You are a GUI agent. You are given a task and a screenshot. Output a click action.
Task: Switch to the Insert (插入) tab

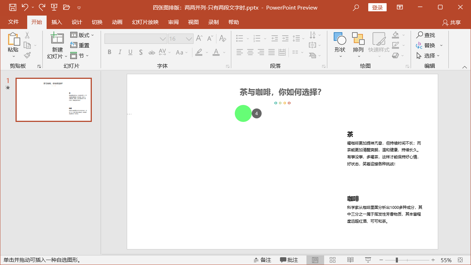click(x=56, y=22)
